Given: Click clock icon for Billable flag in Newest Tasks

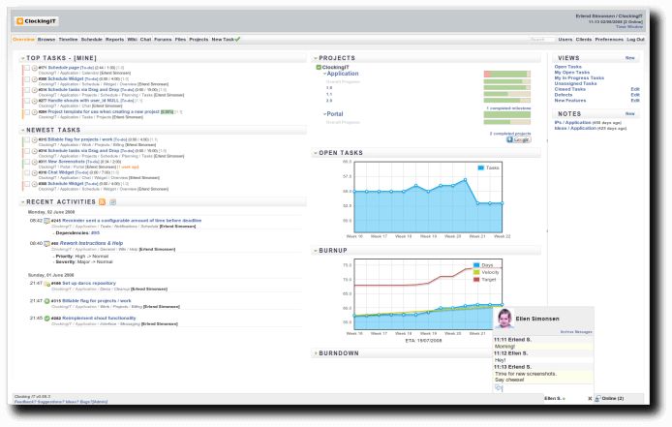Looking at the screenshot, I should (x=34, y=140).
